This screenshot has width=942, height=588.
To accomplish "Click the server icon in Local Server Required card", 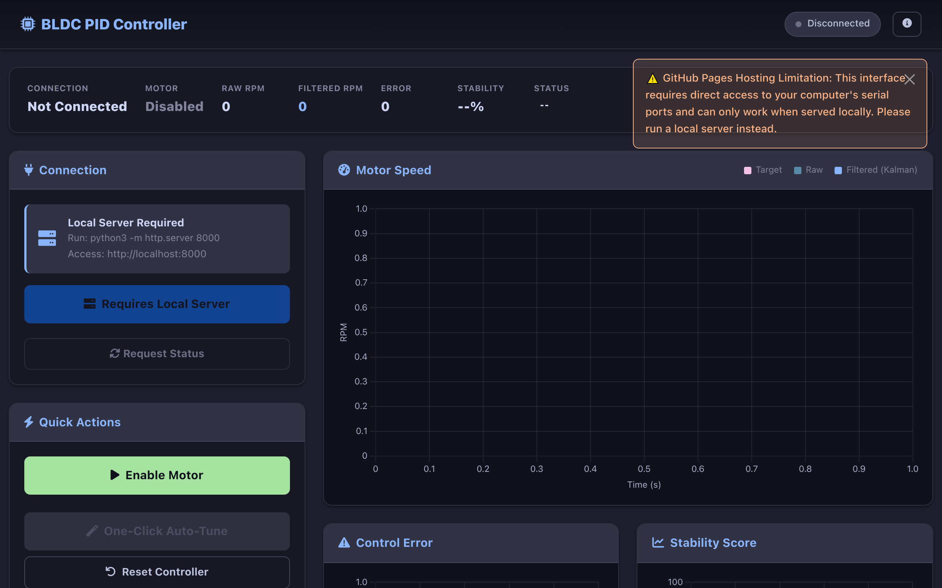I will pyautogui.click(x=47, y=238).
